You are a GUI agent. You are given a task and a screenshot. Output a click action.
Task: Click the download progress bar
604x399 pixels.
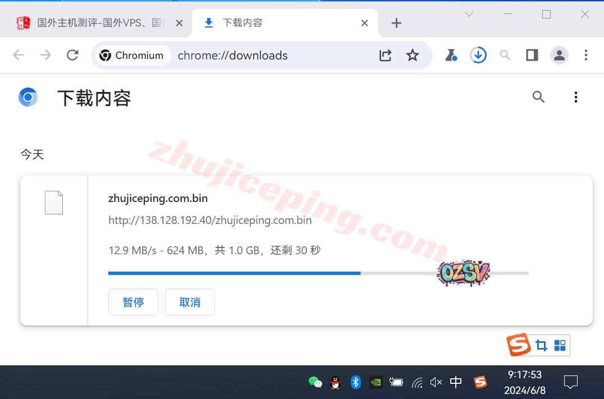pos(318,273)
